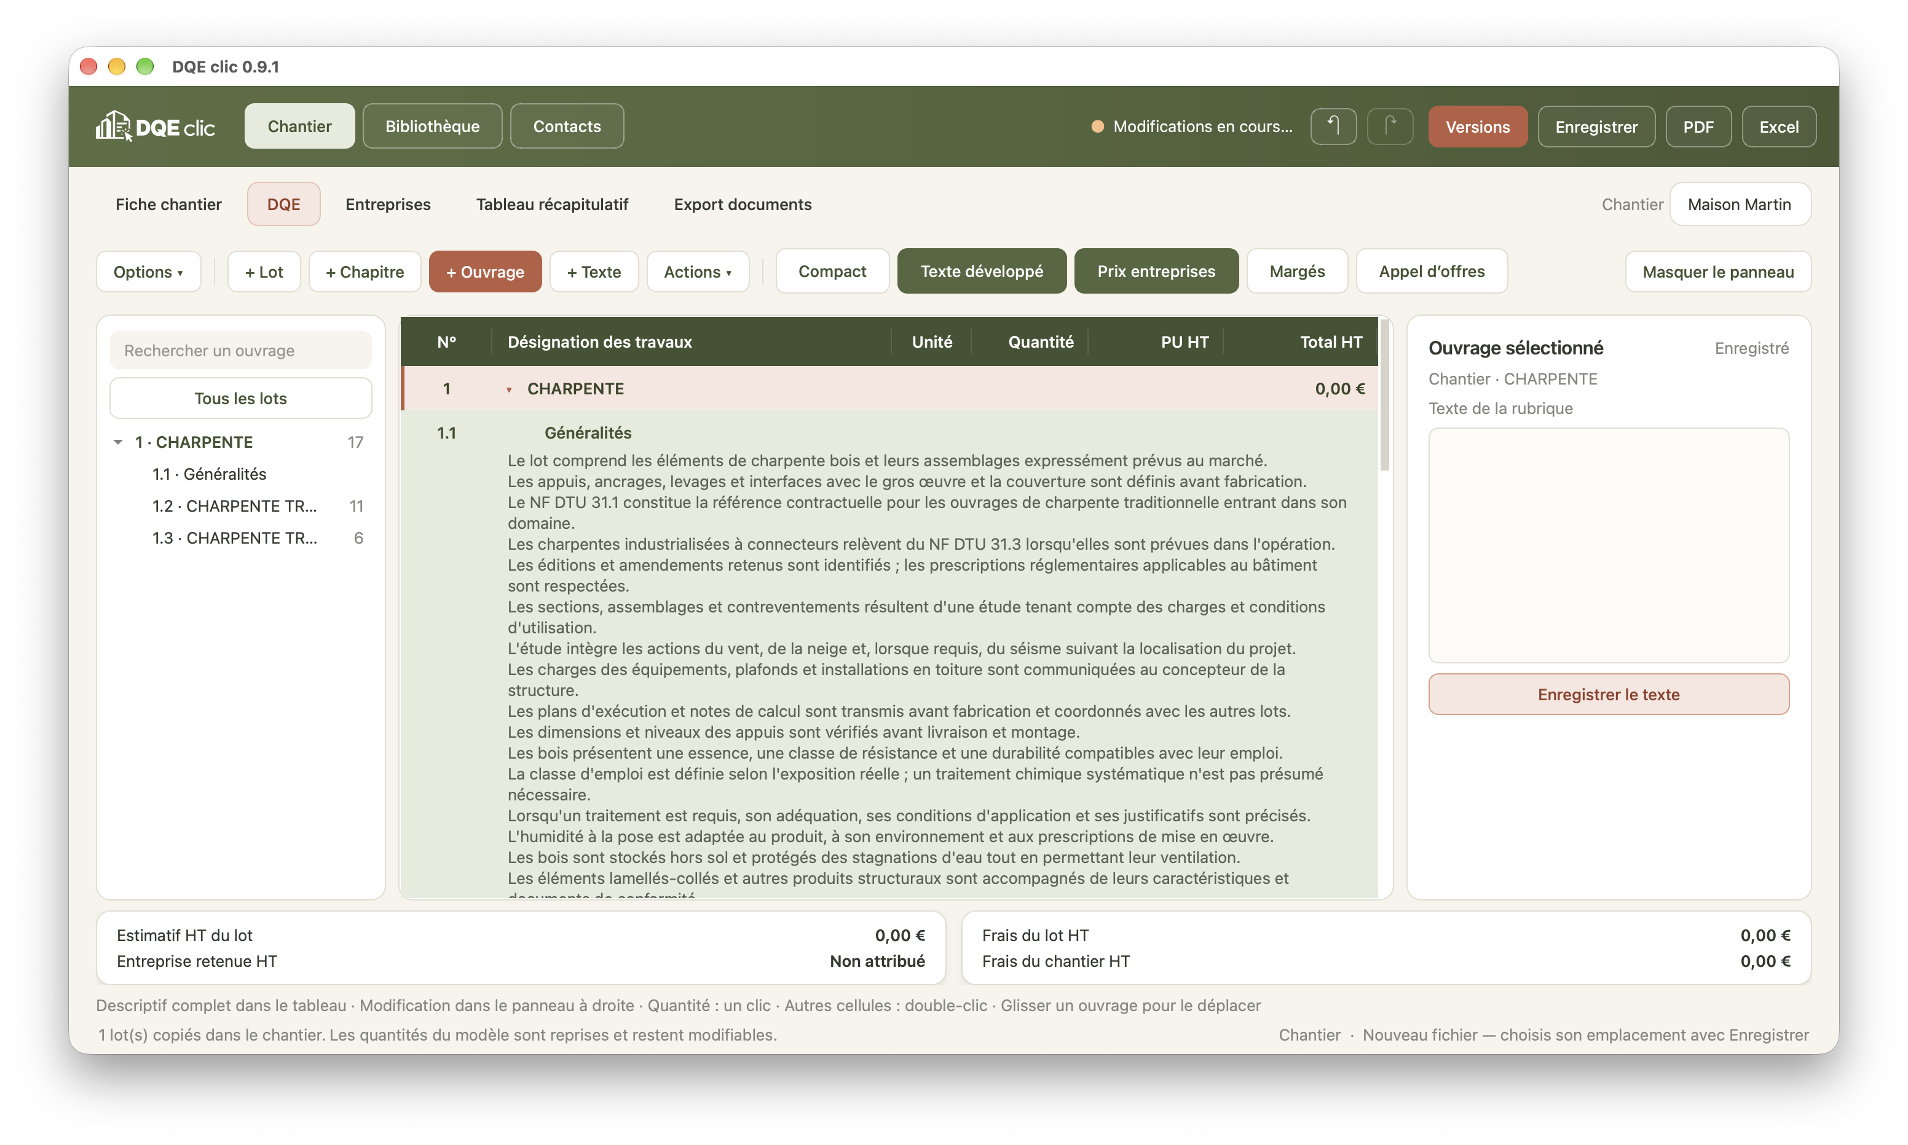
Task: Click the undo arrow icon
Action: tap(1333, 126)
